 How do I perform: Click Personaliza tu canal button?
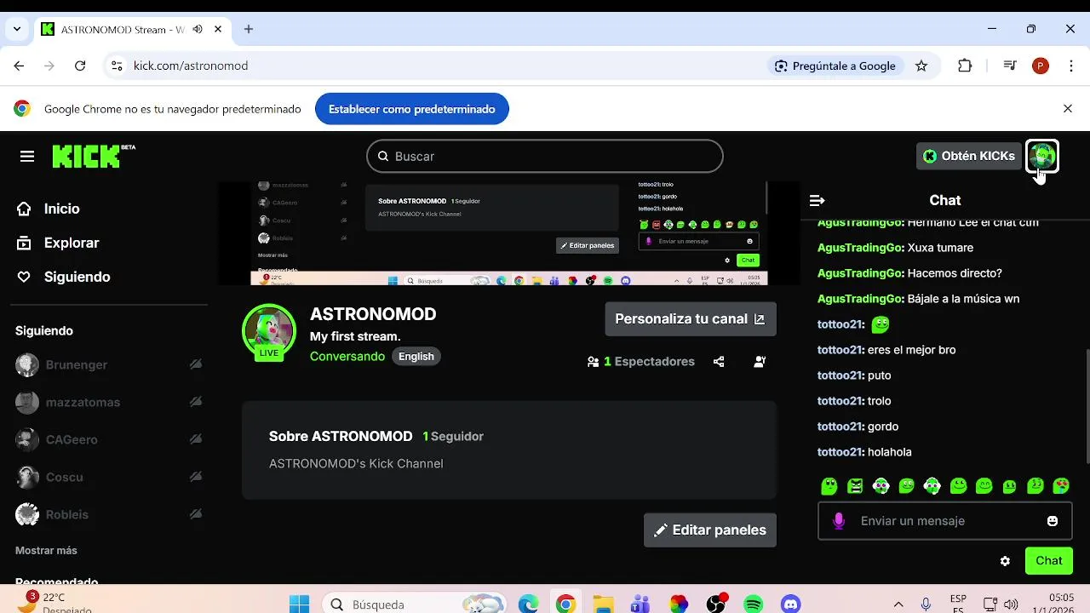pos(691,319)
